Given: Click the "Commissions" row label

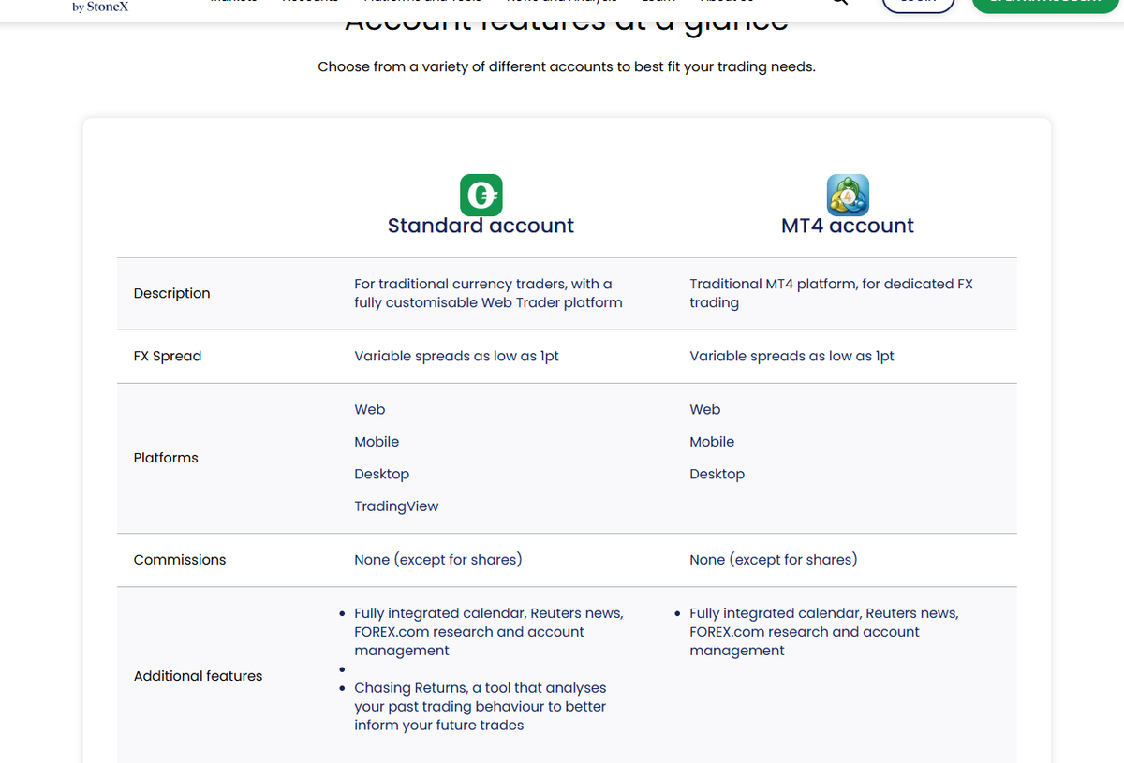Looking at the screenshot, I should point(180,560).
